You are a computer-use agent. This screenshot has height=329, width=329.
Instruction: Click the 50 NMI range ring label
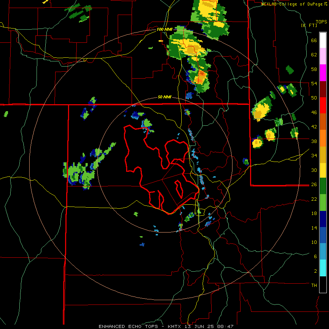click(x=164, y=97)
